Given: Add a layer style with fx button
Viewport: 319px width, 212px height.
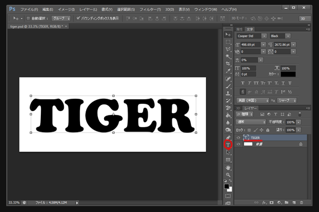Looking at the screenshot, I should coord(264,203).
